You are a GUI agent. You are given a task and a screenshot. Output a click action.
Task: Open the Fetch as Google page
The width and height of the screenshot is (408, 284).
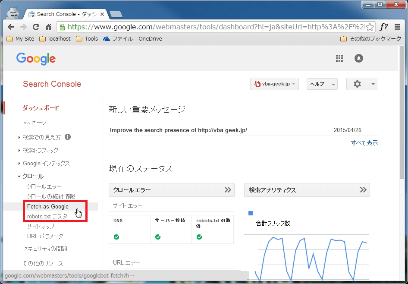(x=47, y=206)
